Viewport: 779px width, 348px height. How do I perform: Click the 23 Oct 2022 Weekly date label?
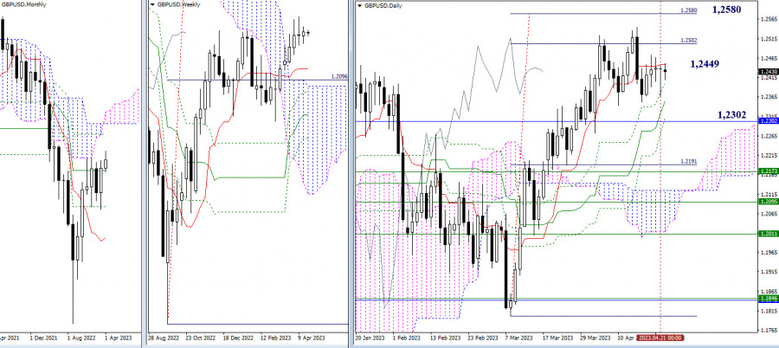click(202, 338)
